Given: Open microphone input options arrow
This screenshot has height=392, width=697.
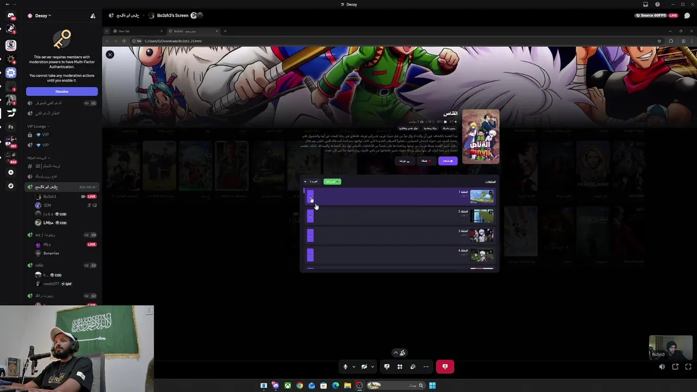Looking at the screenshot, I should click(x=353, y=366).
